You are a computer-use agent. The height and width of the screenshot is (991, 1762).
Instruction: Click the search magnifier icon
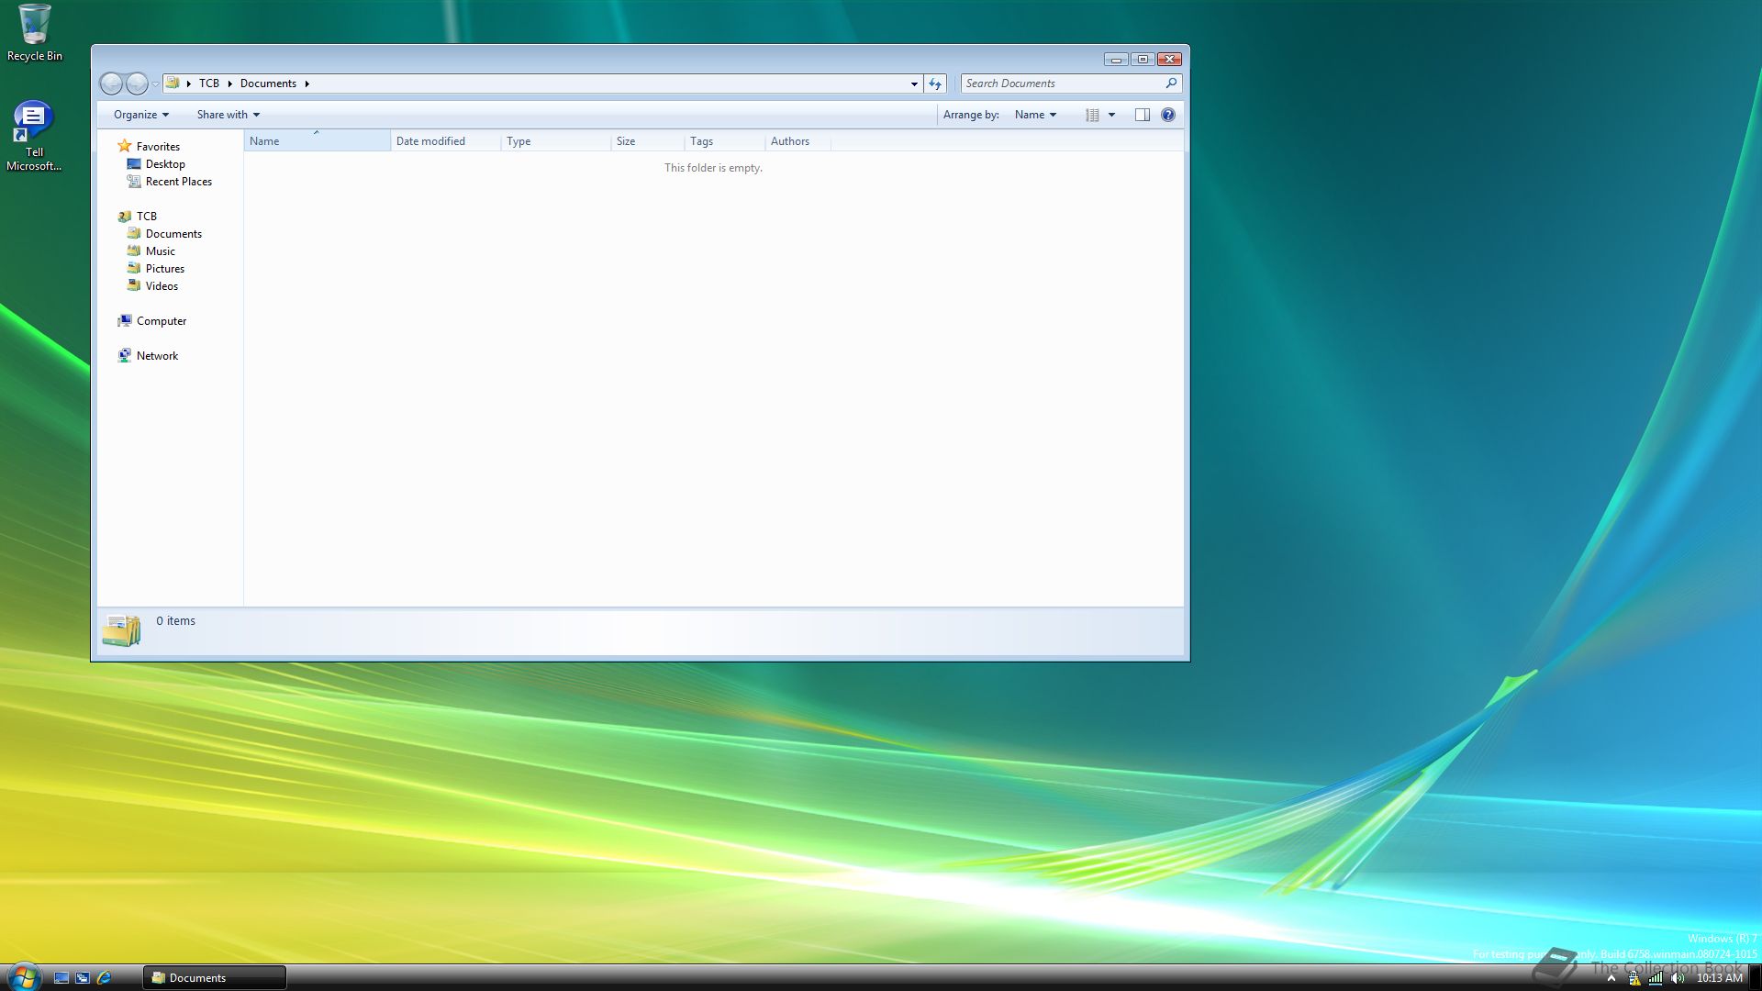point(1171,84)
